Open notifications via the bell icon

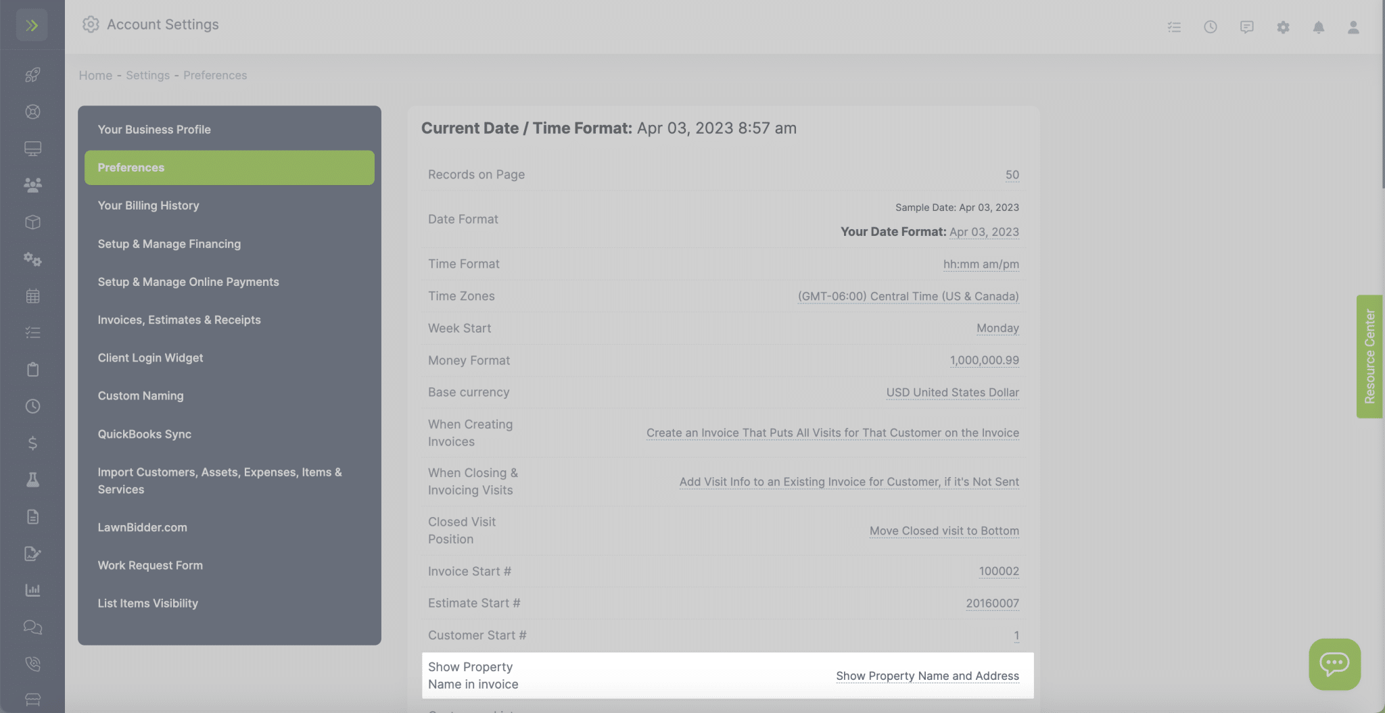coord(1319,27)
